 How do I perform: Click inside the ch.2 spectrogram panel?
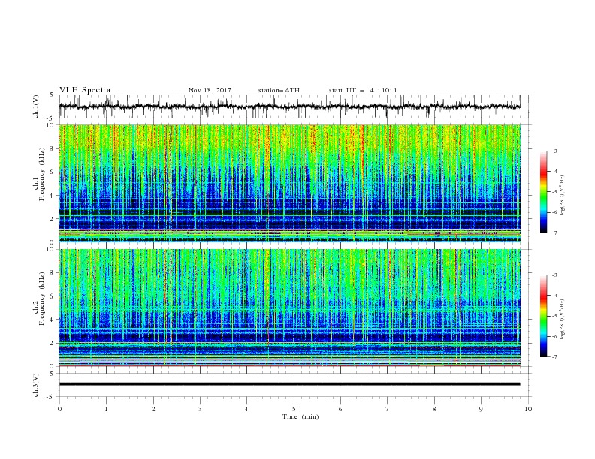pos(289,307)
